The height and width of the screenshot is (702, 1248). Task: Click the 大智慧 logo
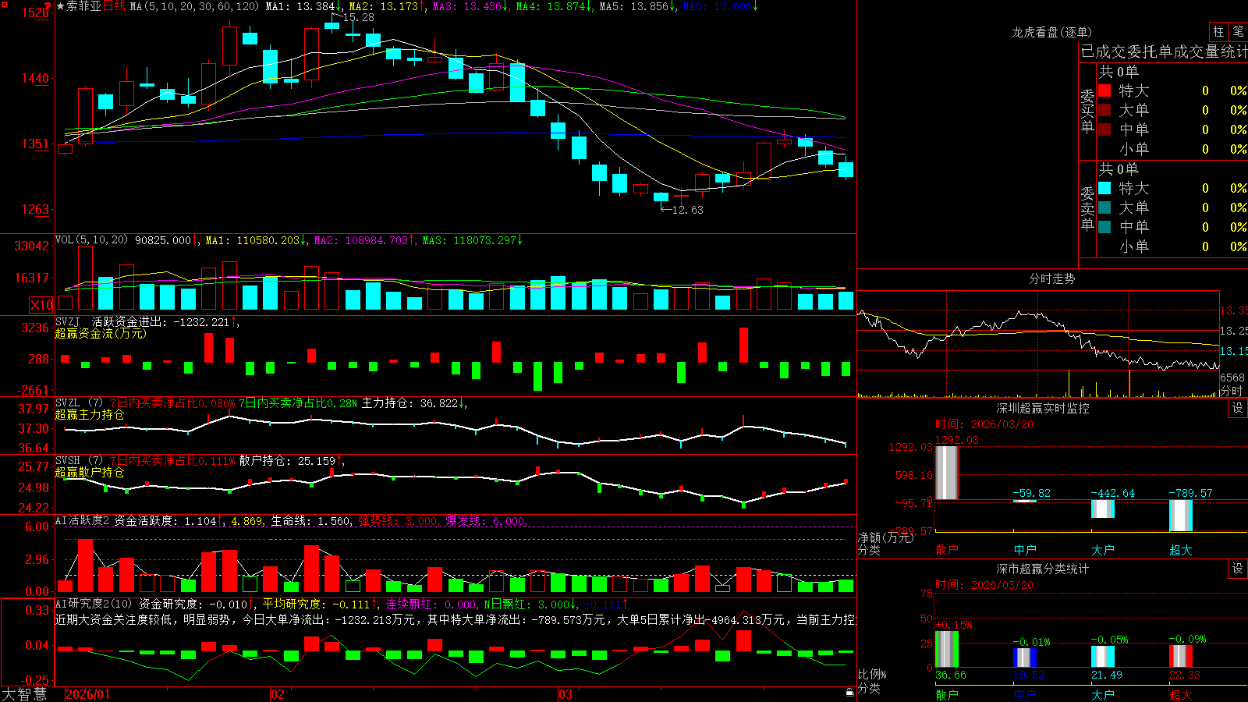tap(24, 694)
